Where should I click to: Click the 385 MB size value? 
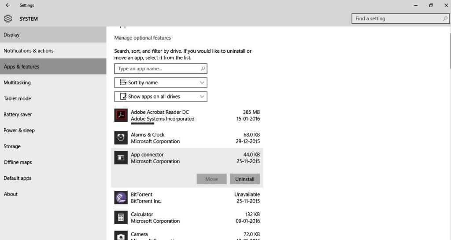point(251,112)
